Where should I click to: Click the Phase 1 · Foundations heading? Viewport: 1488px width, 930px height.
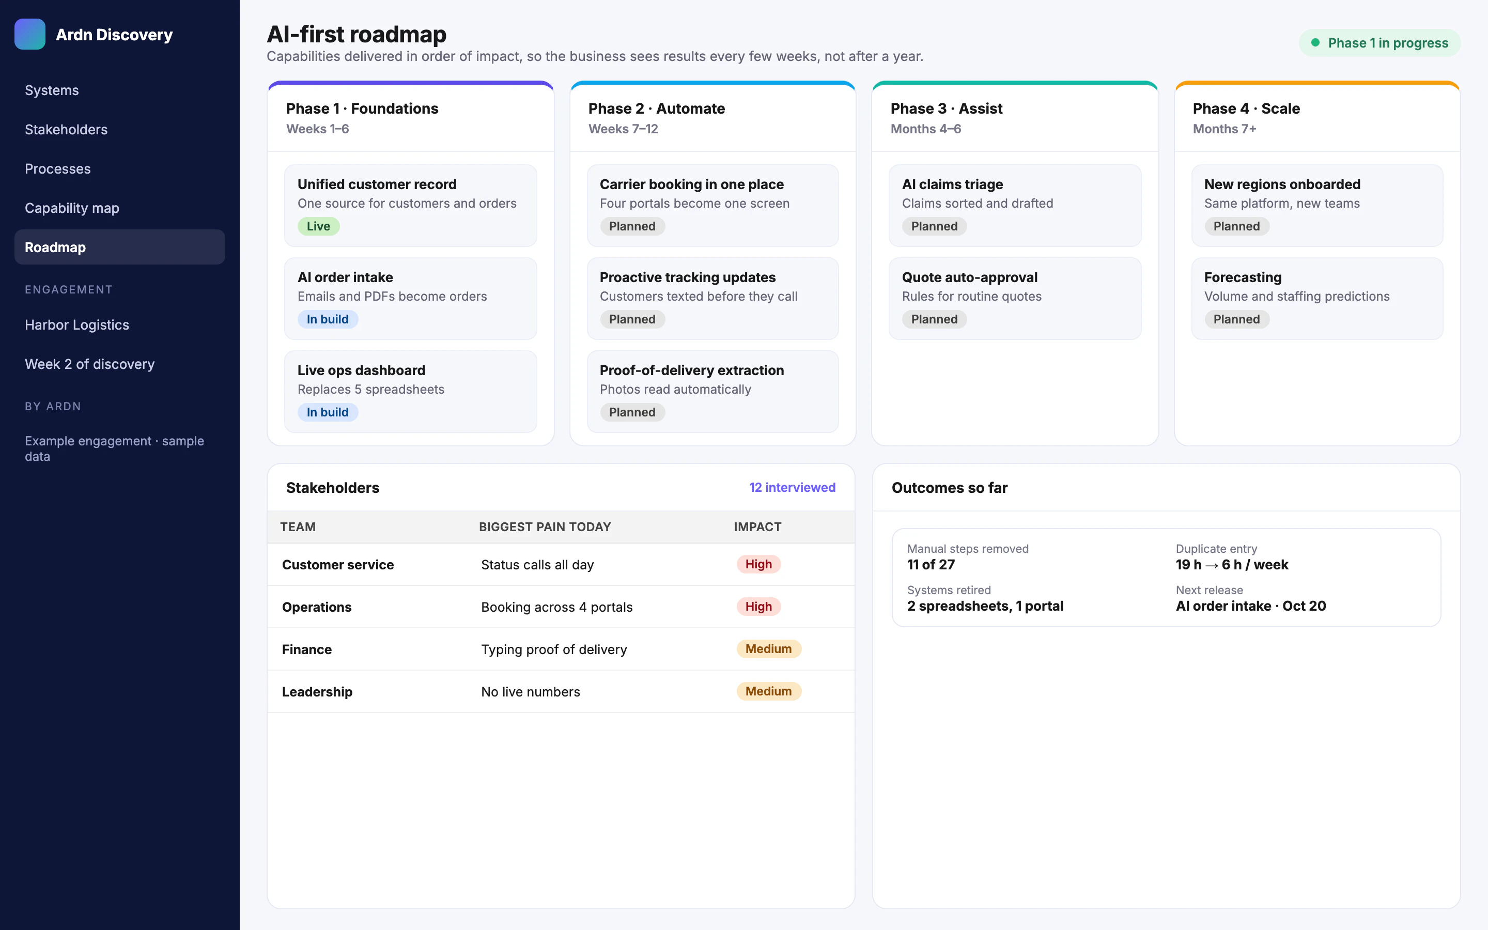coord(362,109)
